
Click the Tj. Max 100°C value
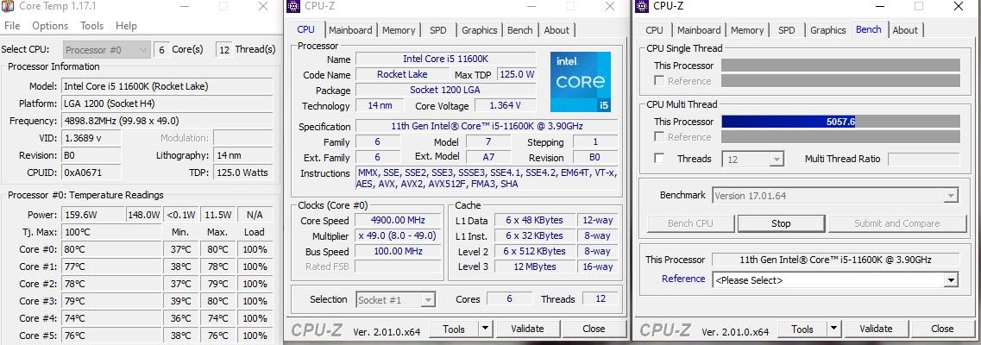tap(113, 232)
